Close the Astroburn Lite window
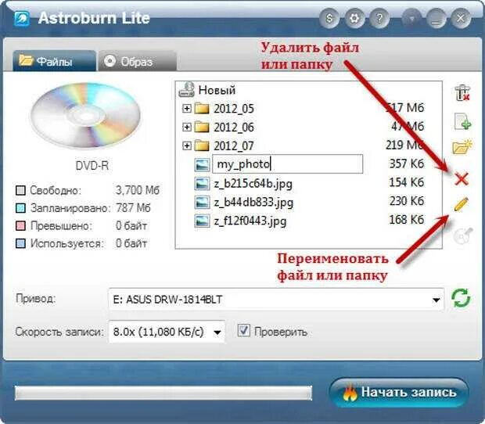 point(461,18)
